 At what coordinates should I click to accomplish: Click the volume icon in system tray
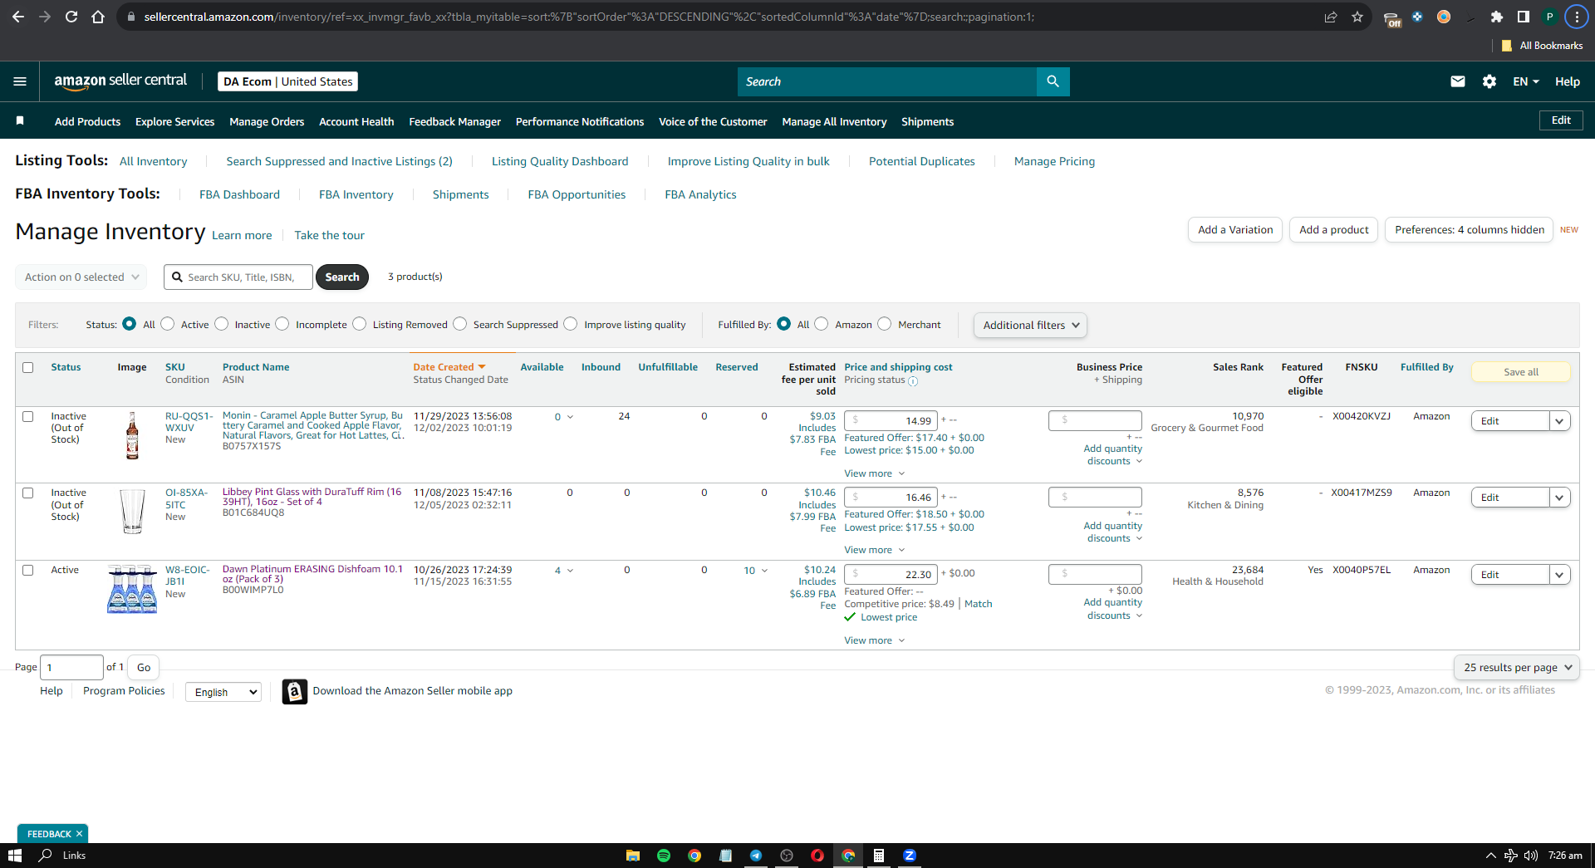[1531, 856]
